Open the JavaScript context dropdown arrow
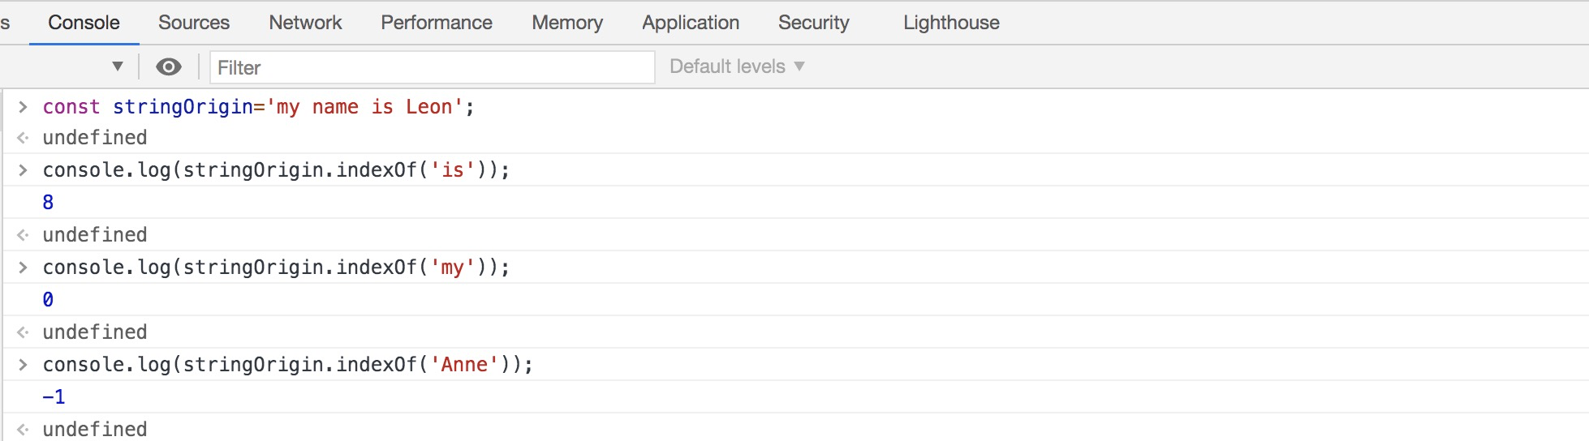 coord(118,66)
